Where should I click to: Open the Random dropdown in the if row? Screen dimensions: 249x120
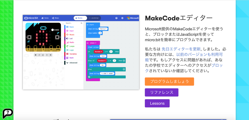tap(98, 51)
